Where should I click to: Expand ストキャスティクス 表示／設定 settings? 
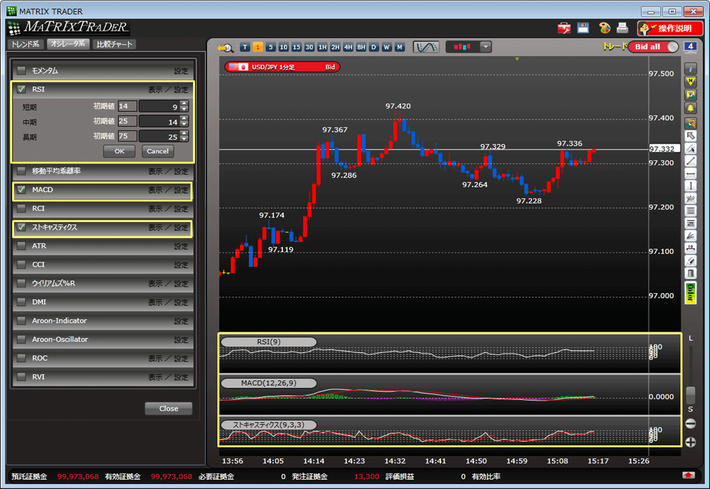pos(168,228)
